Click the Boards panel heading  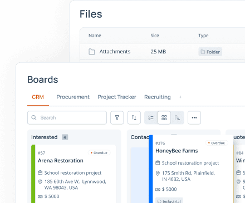point(43,80)
